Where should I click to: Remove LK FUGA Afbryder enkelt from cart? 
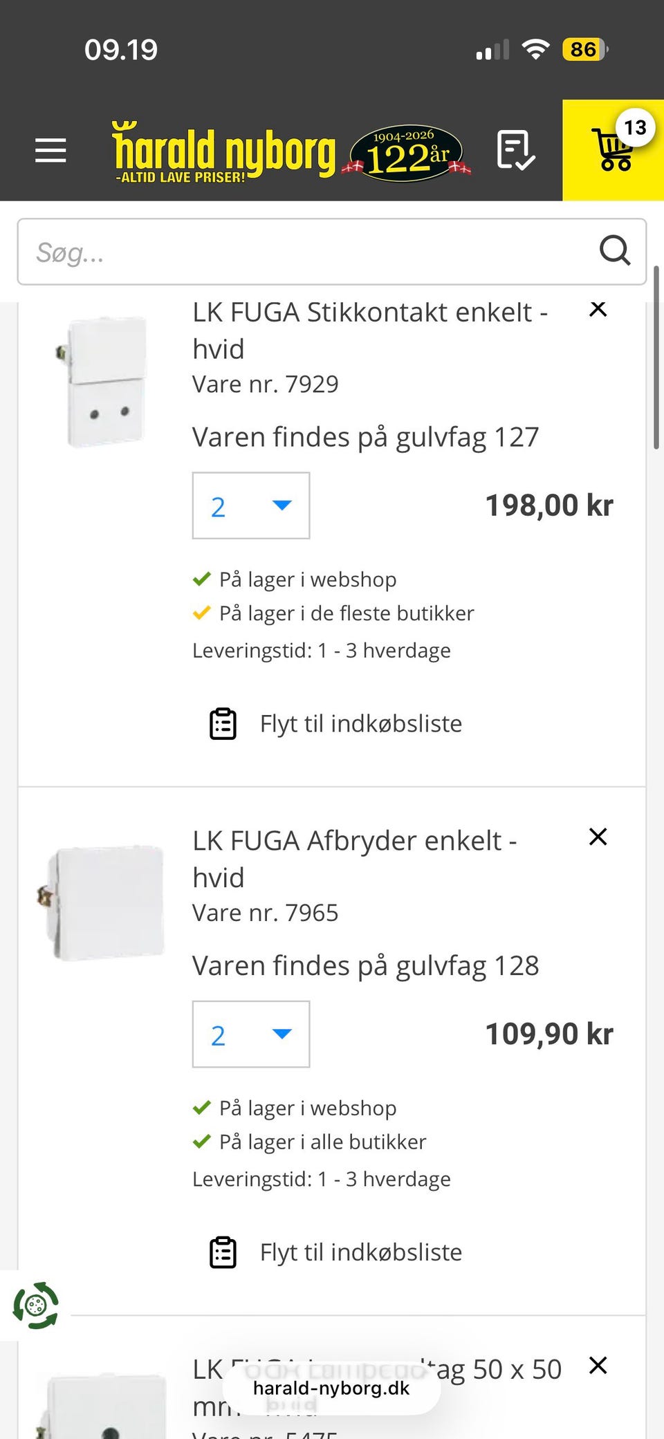[598, 837]
